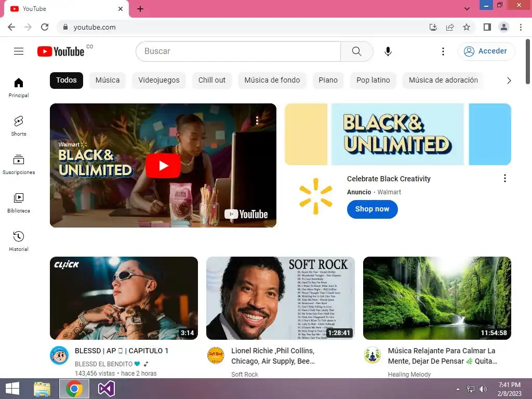Select the Música de fondo chip

click(272, 81)
